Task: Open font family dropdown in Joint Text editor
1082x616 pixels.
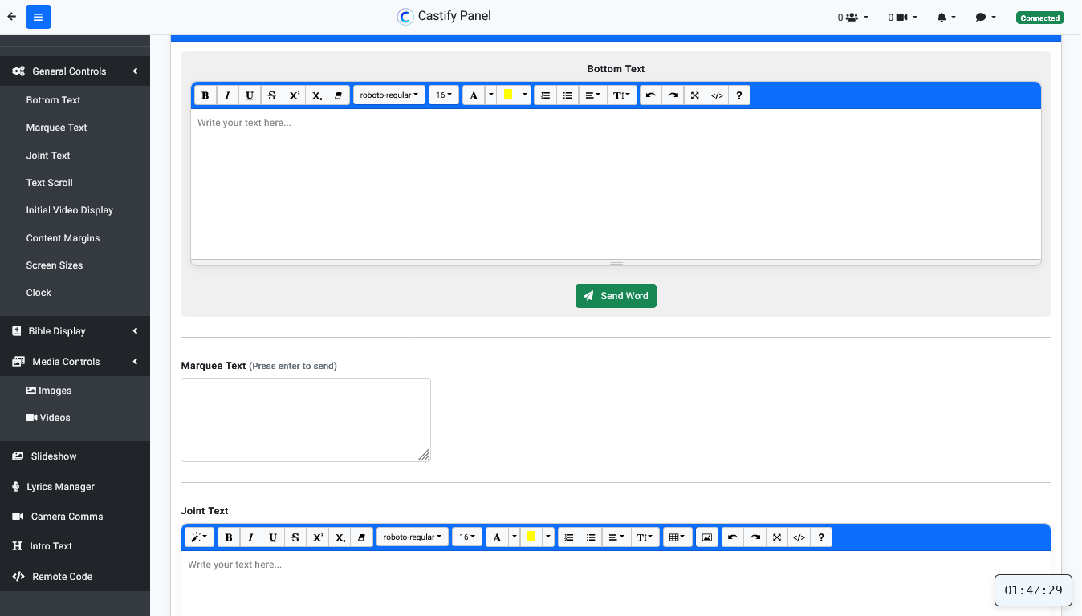Action: 413,537
